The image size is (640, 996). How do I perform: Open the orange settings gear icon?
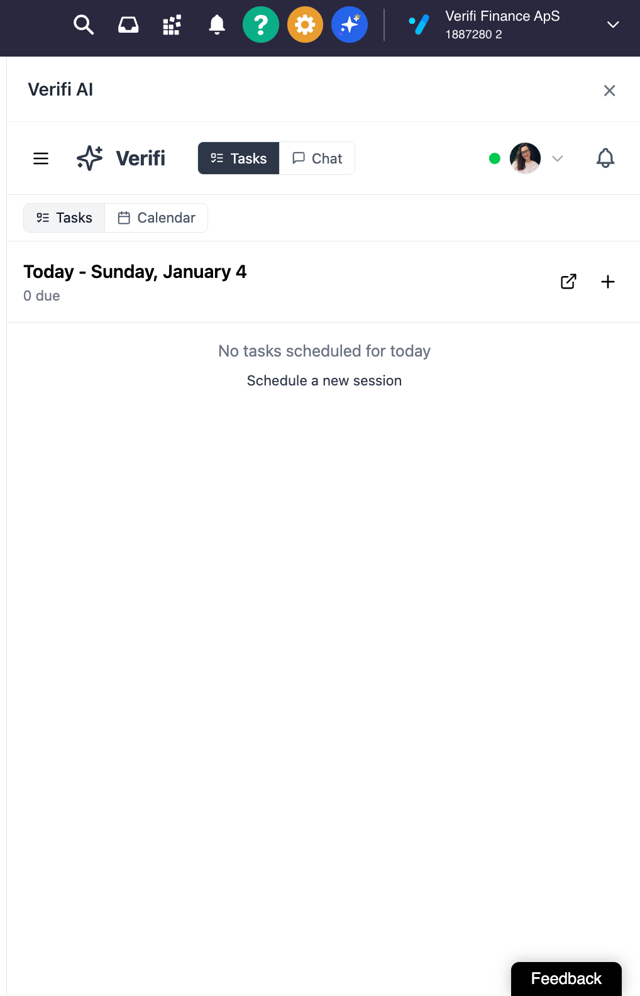point(305,25)
